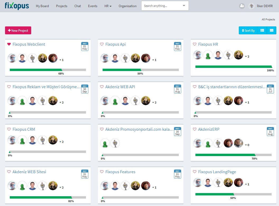
Task: Click the 78% progress bar on AkdenizERP
Action: 234,155
